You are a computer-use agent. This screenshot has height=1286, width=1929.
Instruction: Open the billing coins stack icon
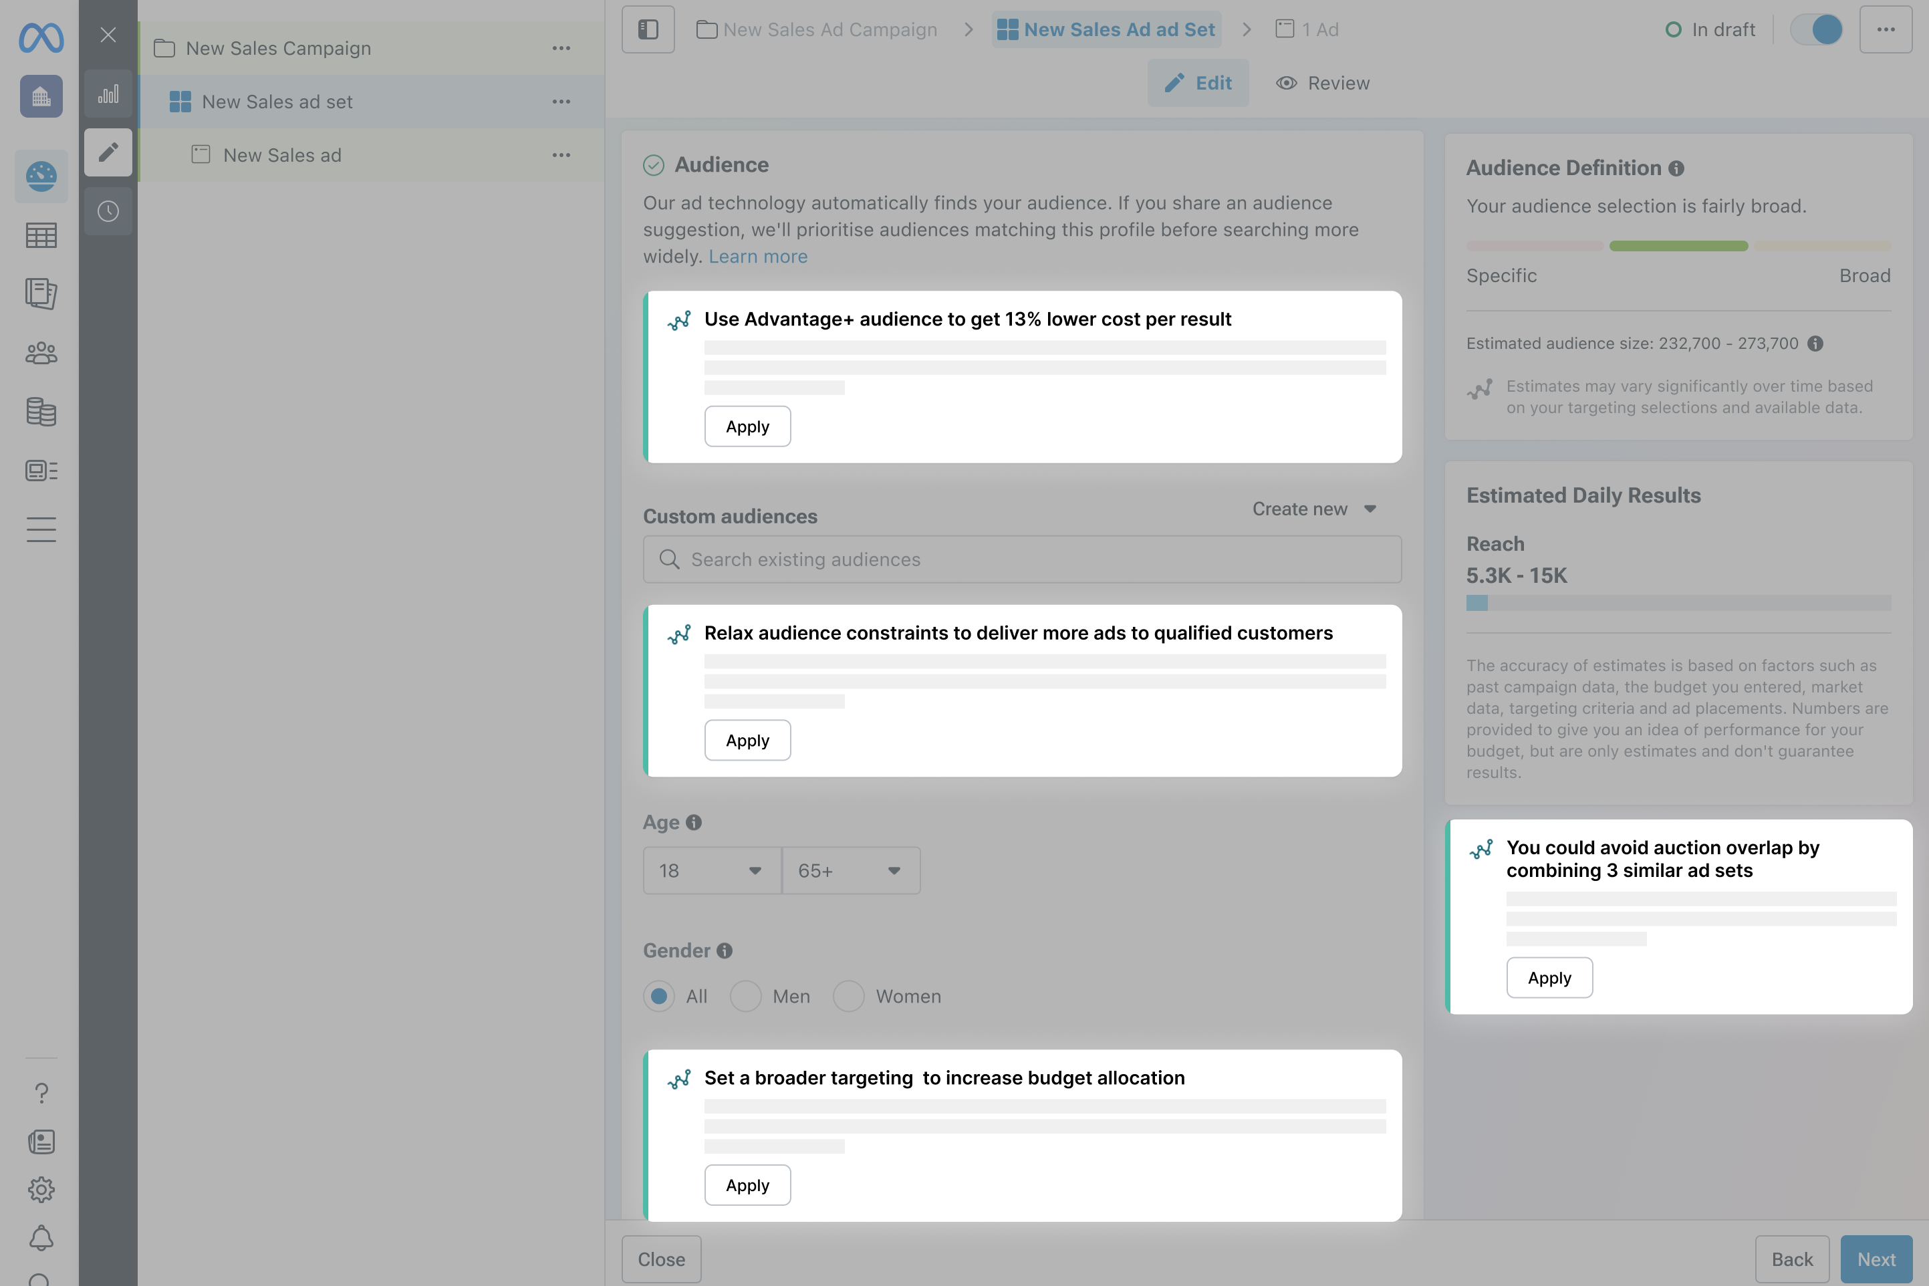click(x=41, y=412)
